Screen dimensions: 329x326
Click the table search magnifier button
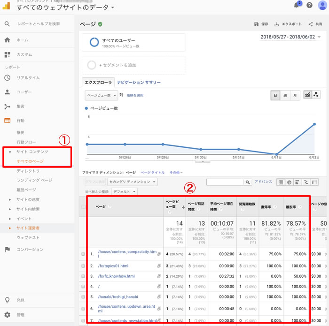247,182
